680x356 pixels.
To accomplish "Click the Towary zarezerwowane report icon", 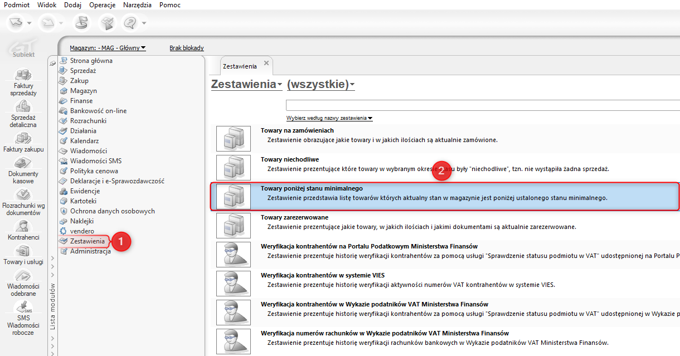I will pos(233,226).
